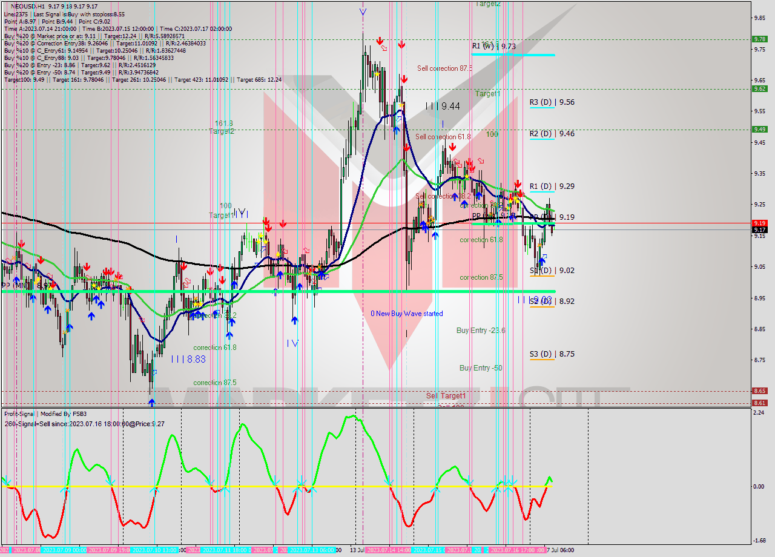Select the red 9.19 price tag on axis
The width and height of the screenshot is (775, 557).
760,223
